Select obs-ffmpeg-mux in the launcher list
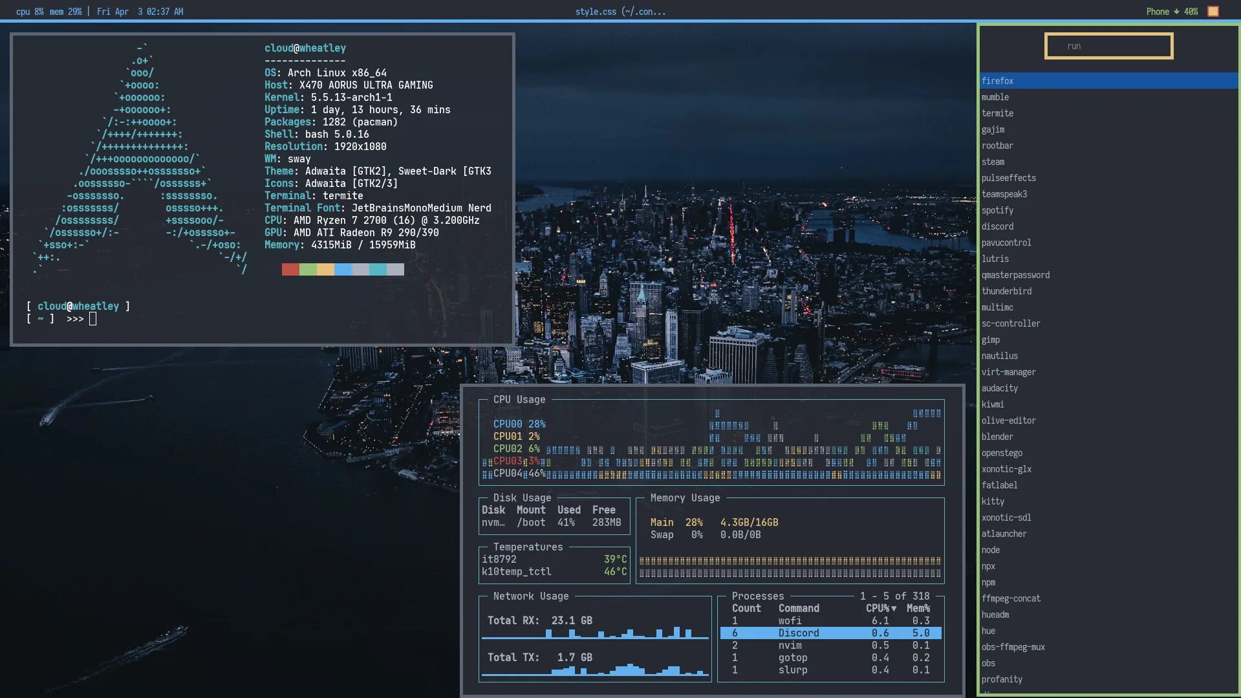Screen dimensions: 1241x698 click(1109, 647)
